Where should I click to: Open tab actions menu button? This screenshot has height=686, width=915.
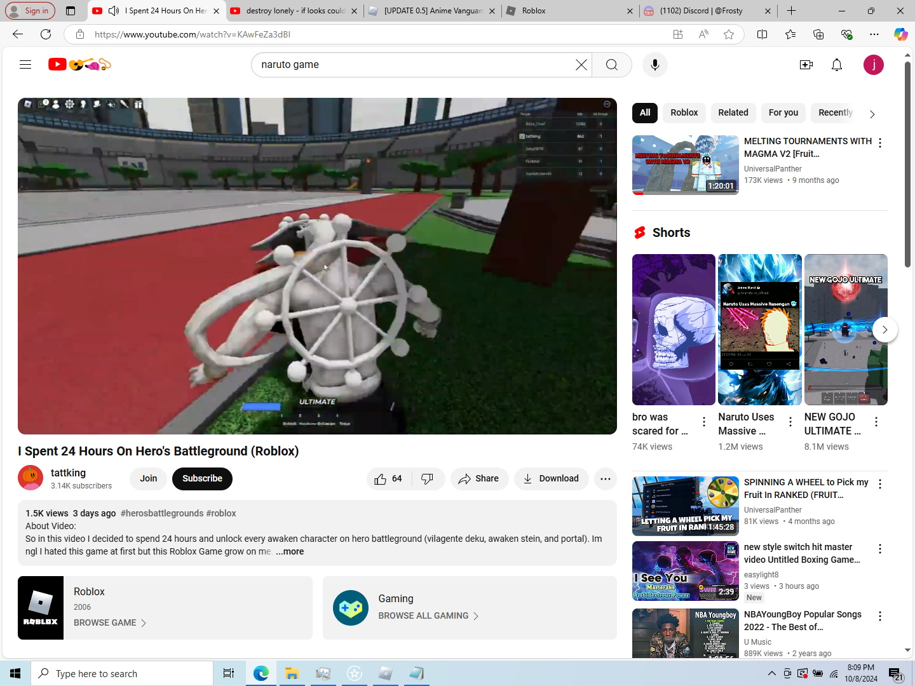71,11
